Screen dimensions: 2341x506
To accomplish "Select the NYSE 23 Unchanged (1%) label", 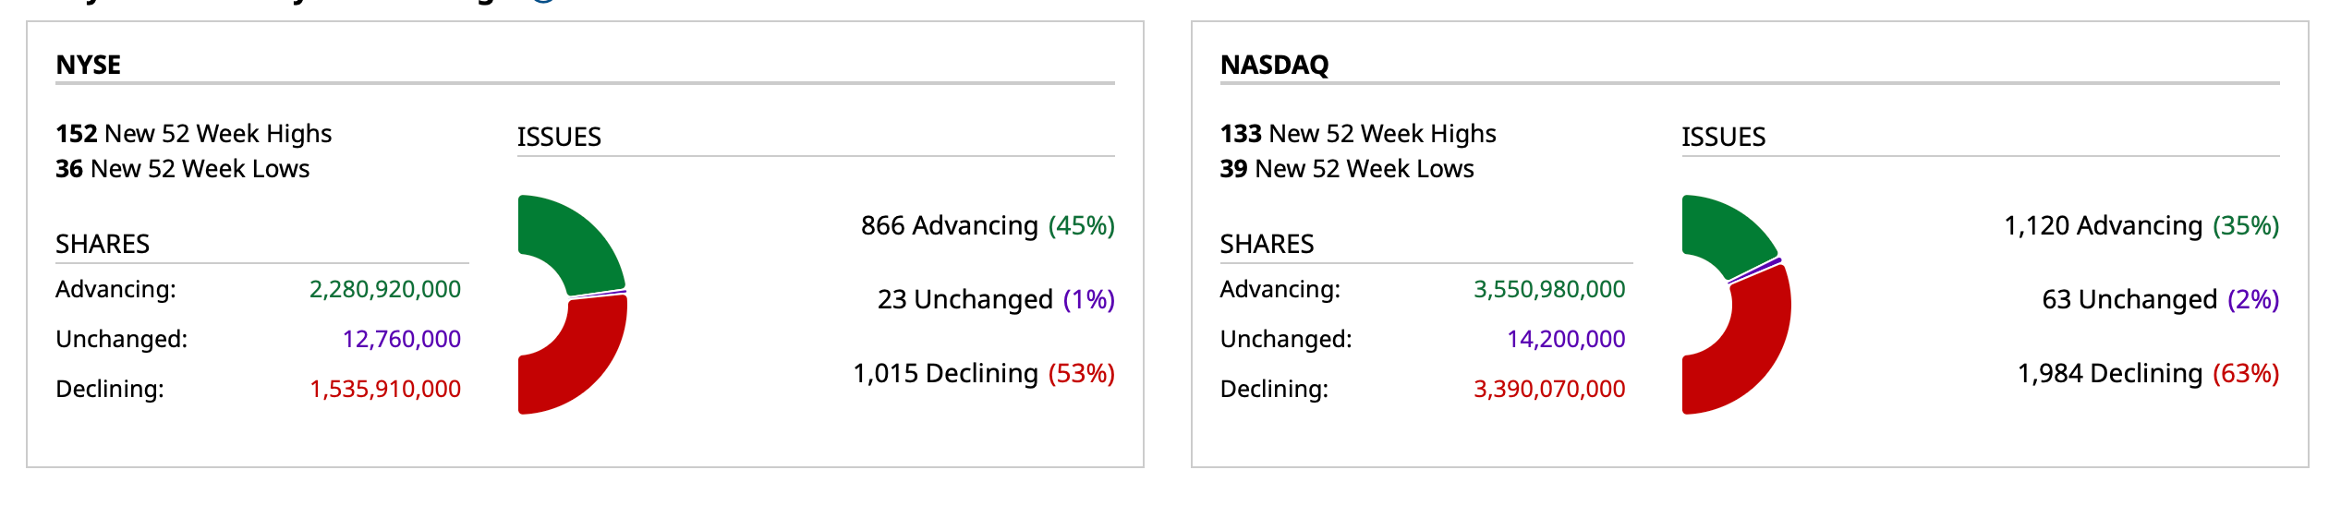I will (x=996, y=300).
